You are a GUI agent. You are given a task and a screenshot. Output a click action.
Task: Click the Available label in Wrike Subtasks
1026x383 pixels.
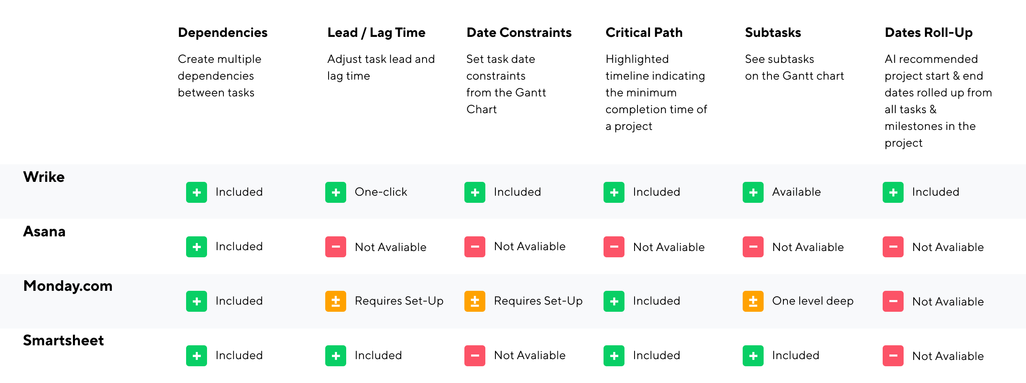796,192
